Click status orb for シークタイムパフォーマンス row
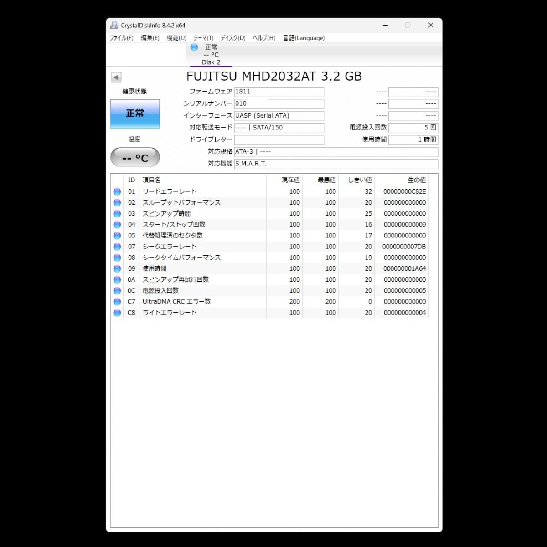 coord(117,258)
